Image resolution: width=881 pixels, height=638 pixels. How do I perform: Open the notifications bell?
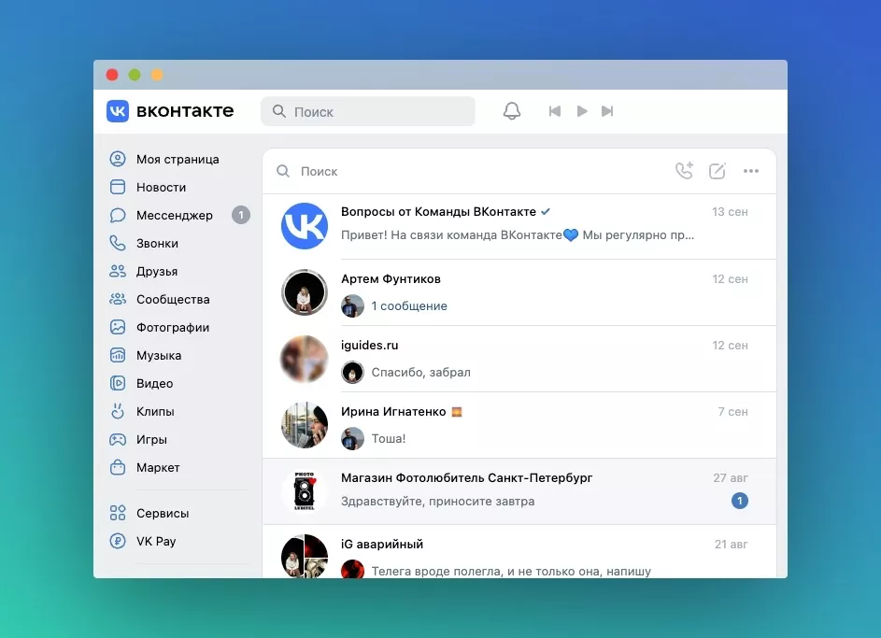point(511,110)
